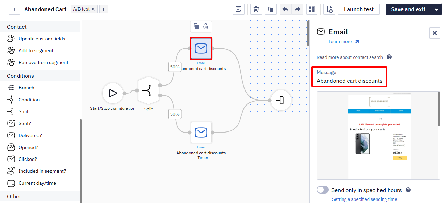Select the top Email node on canvas

[x=201, y=48]
